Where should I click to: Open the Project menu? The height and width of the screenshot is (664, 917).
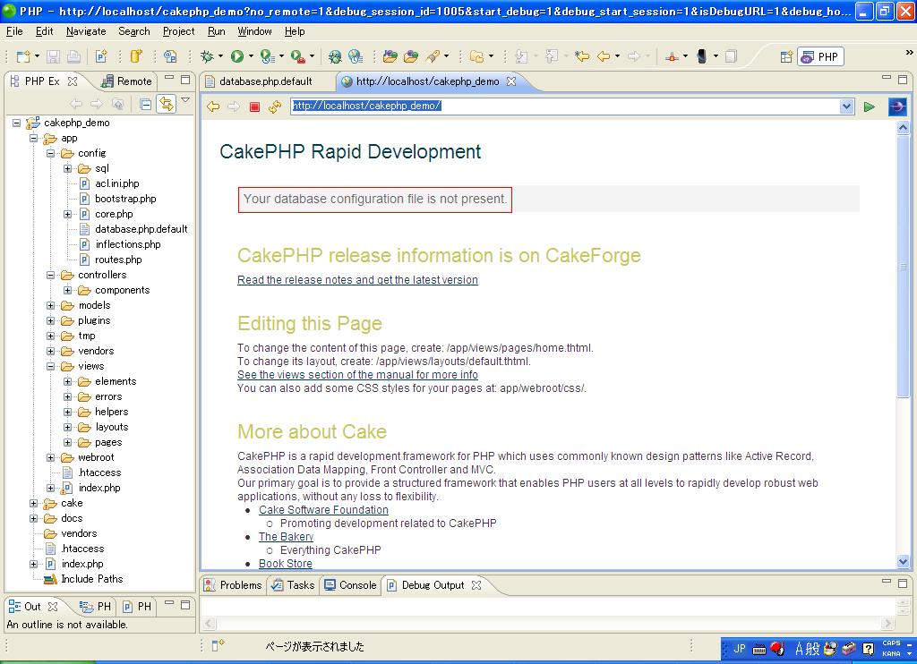point(178,31)
